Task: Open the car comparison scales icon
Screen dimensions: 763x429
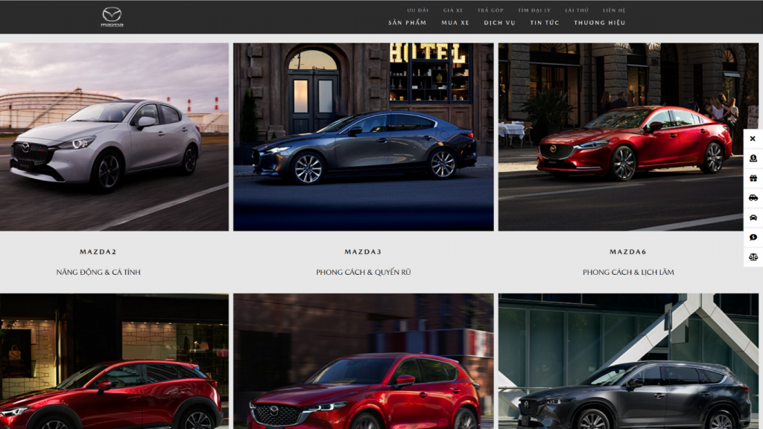Action: pyautogui.click(x=751, y=258)
